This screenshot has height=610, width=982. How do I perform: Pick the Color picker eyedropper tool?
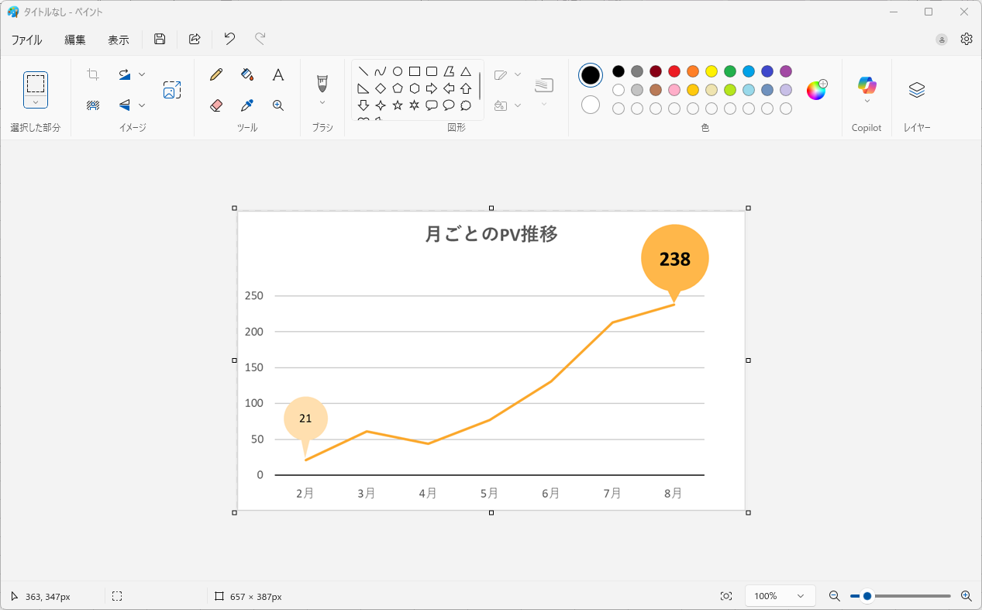pyautogui.click(x=247, y=105)
